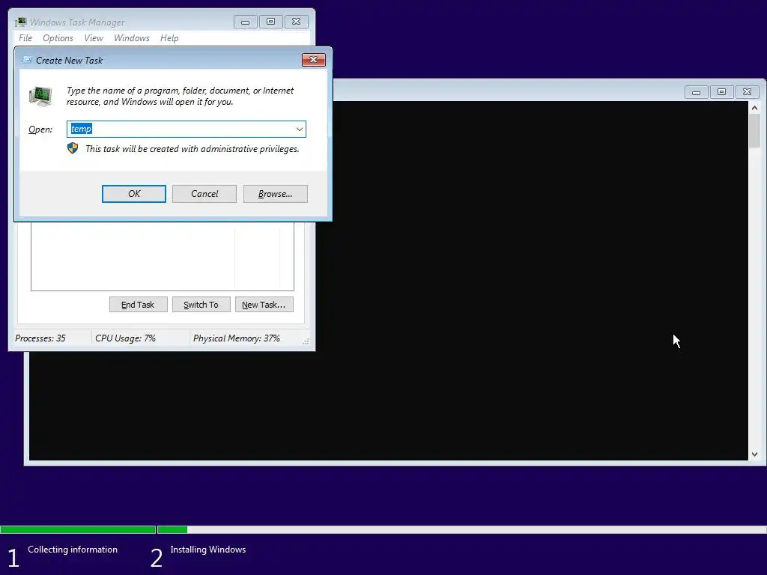767x575 pixels.
Task: Open the Help menu in Task Manager
Action: (169, 38)
